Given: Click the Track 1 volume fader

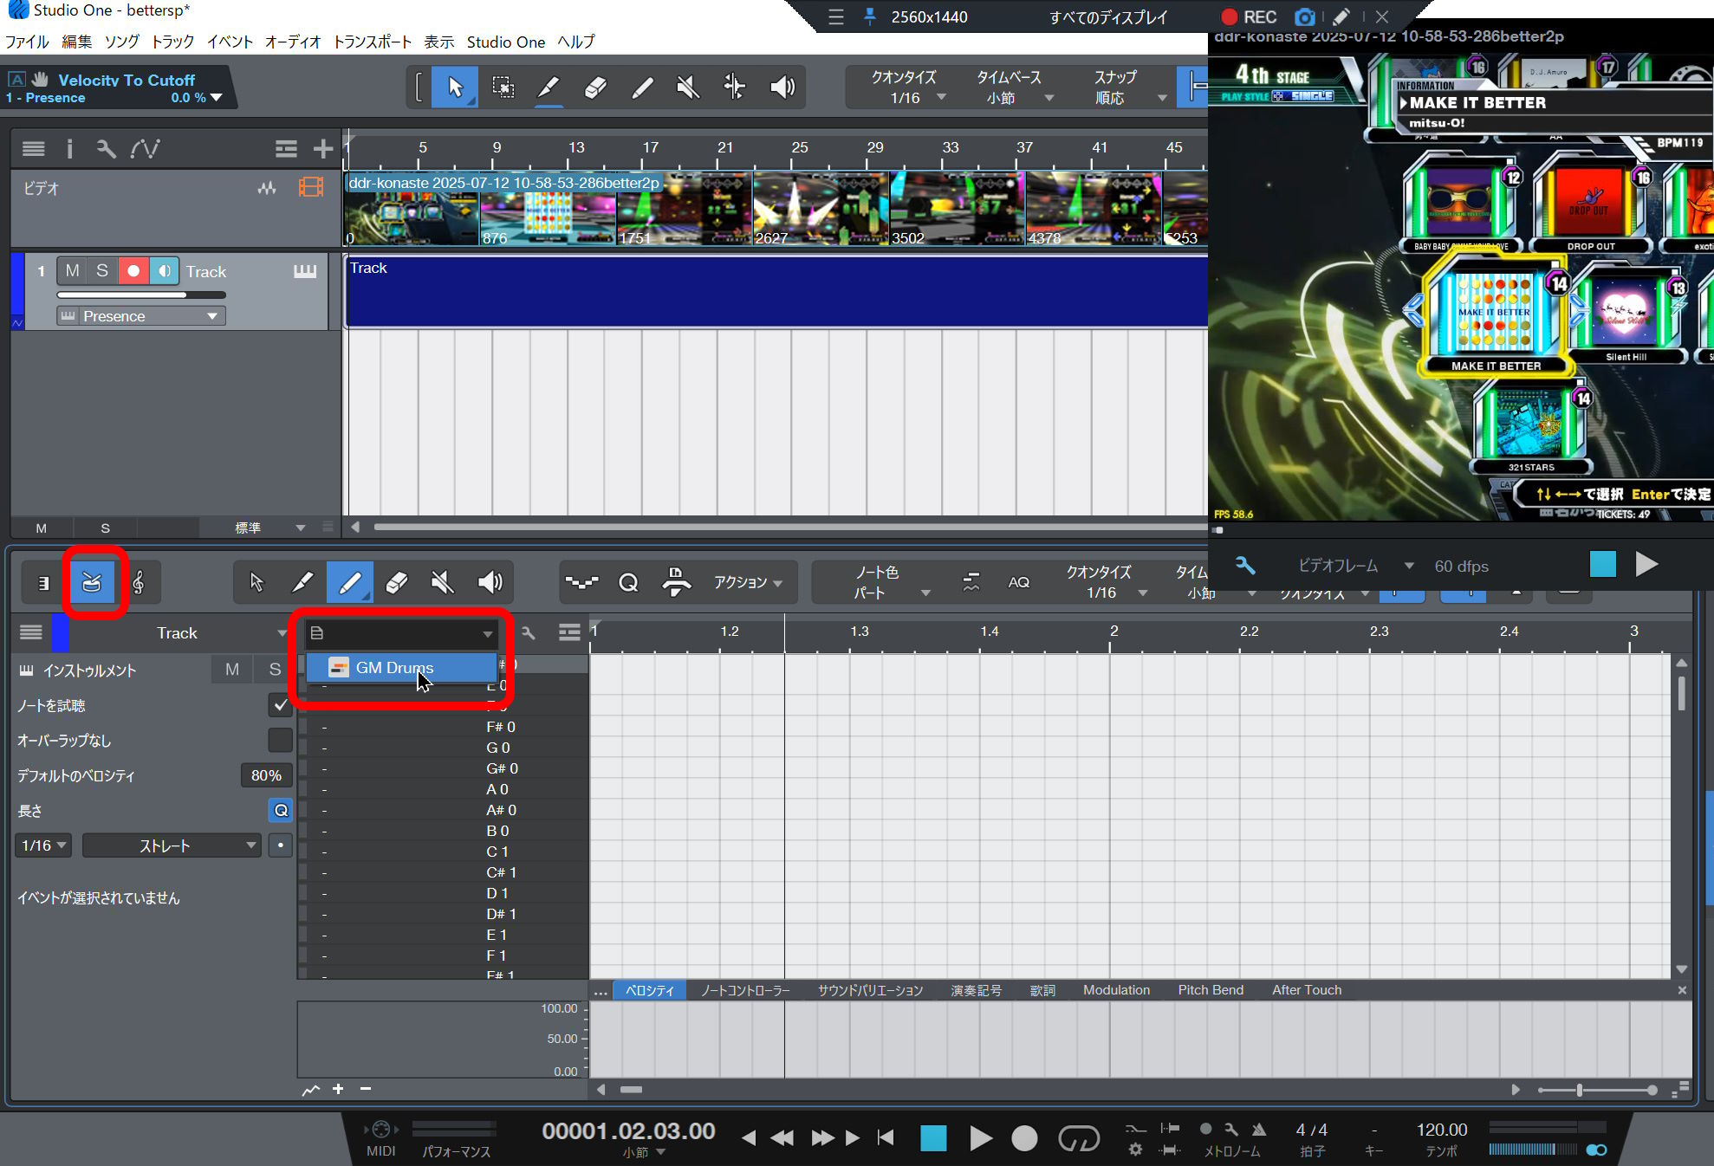Looking at the screenshot, I should [x=141, y=295].
